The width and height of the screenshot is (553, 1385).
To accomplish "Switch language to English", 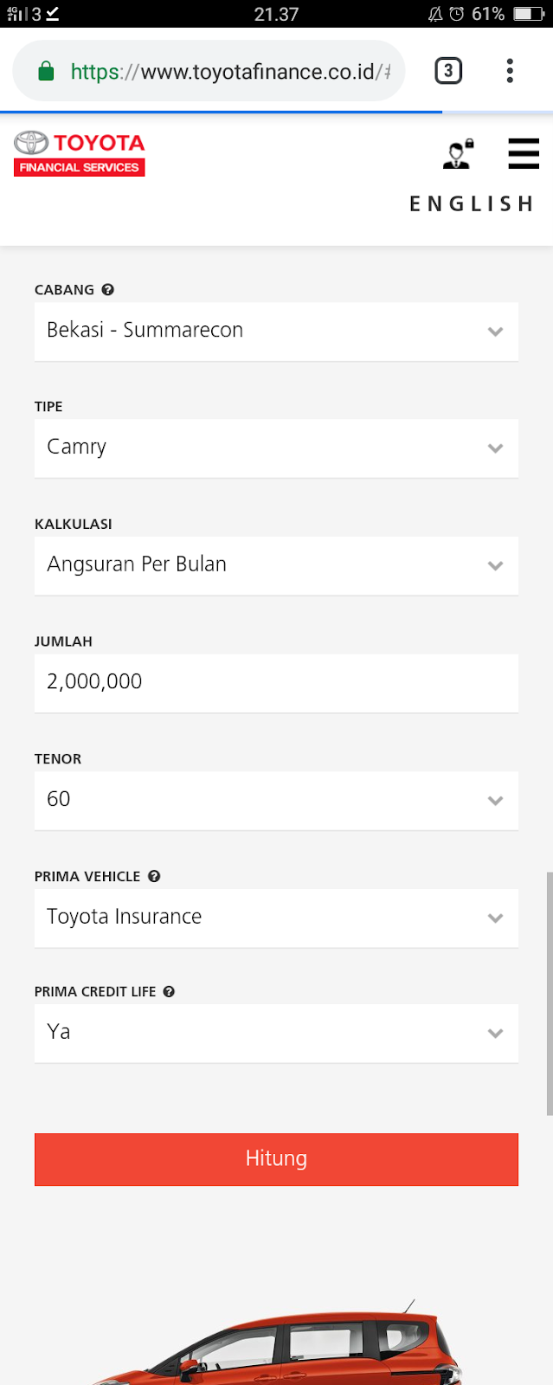I will [472, 204].
